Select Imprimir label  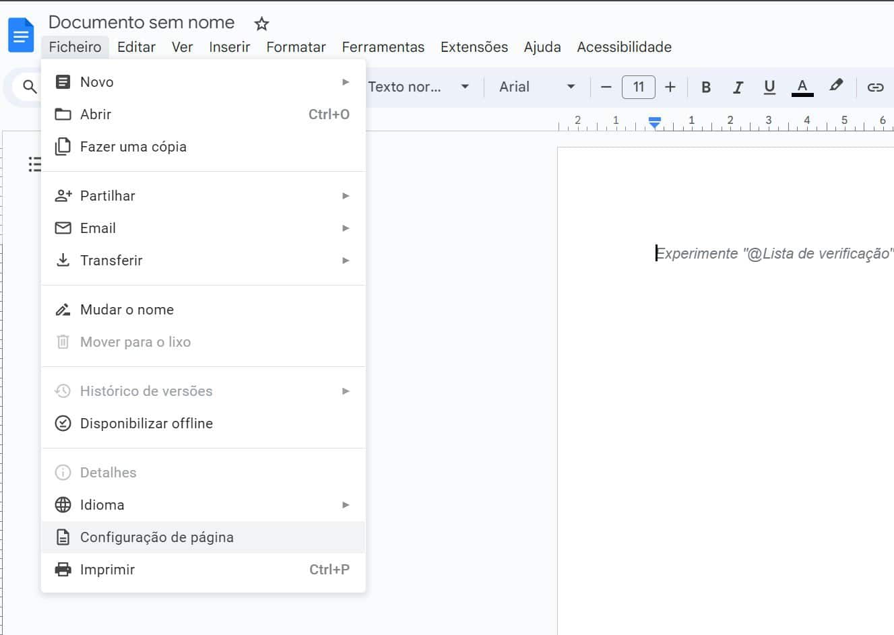click(x=107, y=570)
